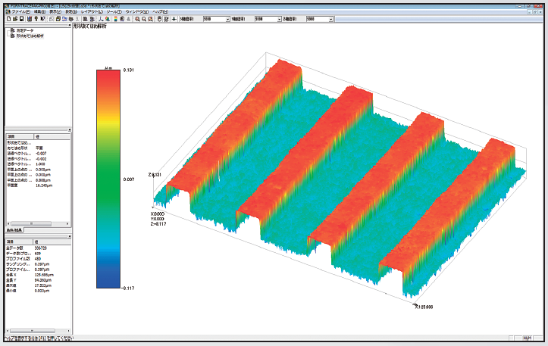Close the bottom data info panel
Screen dimensions: 548x346
[x=69, y=236]
